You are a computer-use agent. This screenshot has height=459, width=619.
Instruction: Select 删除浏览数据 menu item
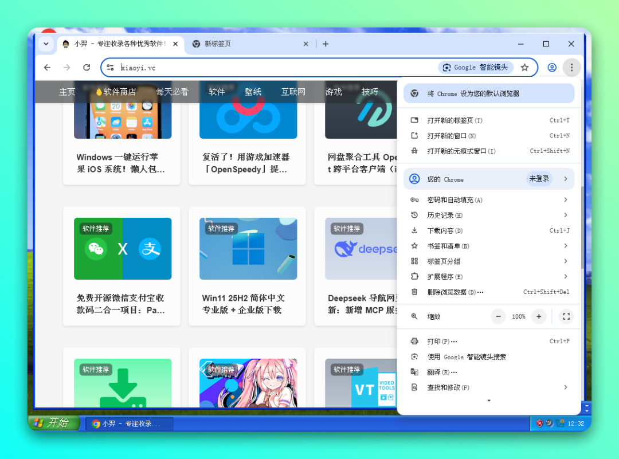[489, 292]
